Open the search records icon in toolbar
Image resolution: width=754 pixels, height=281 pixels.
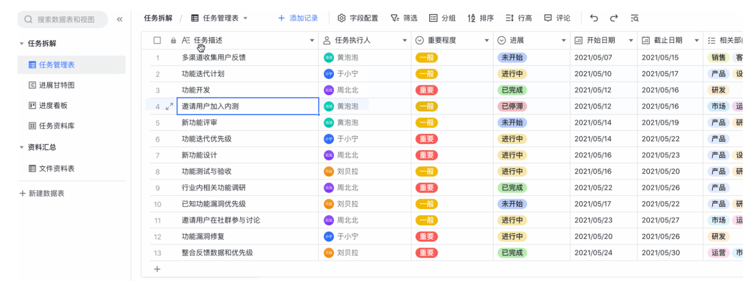[x=634, y=18]
